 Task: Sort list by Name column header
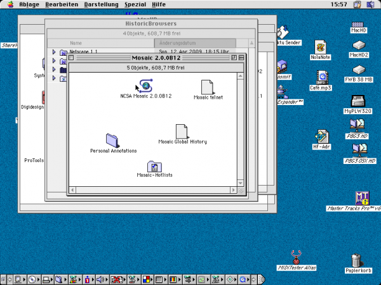coord(76,43)
